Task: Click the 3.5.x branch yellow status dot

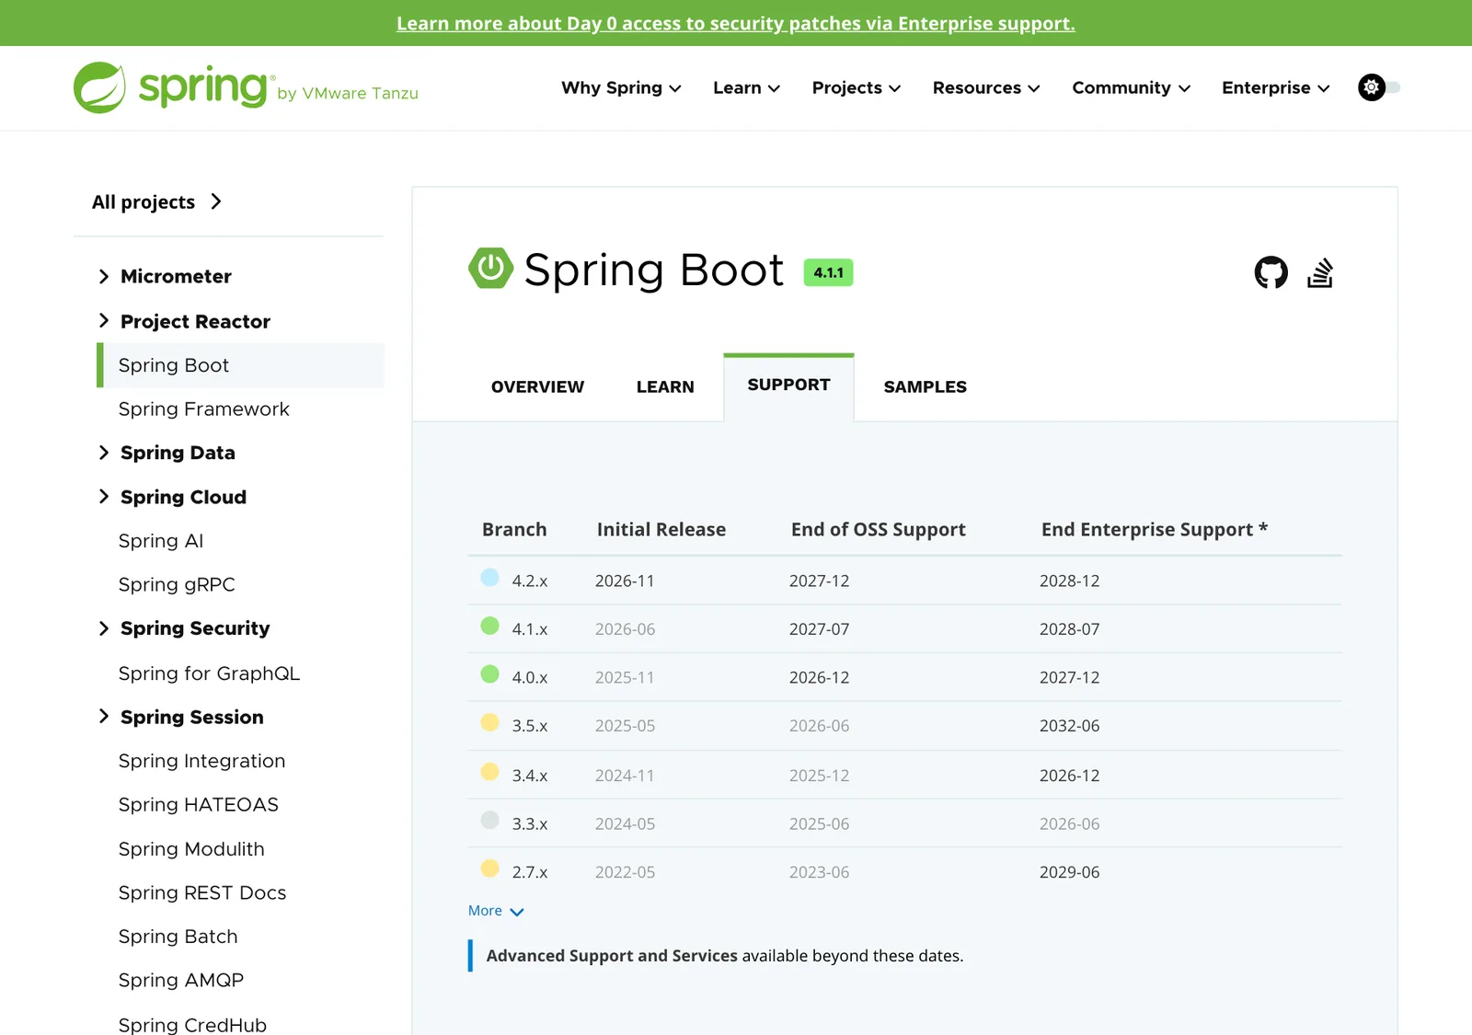Action: [x=490, y=722]
